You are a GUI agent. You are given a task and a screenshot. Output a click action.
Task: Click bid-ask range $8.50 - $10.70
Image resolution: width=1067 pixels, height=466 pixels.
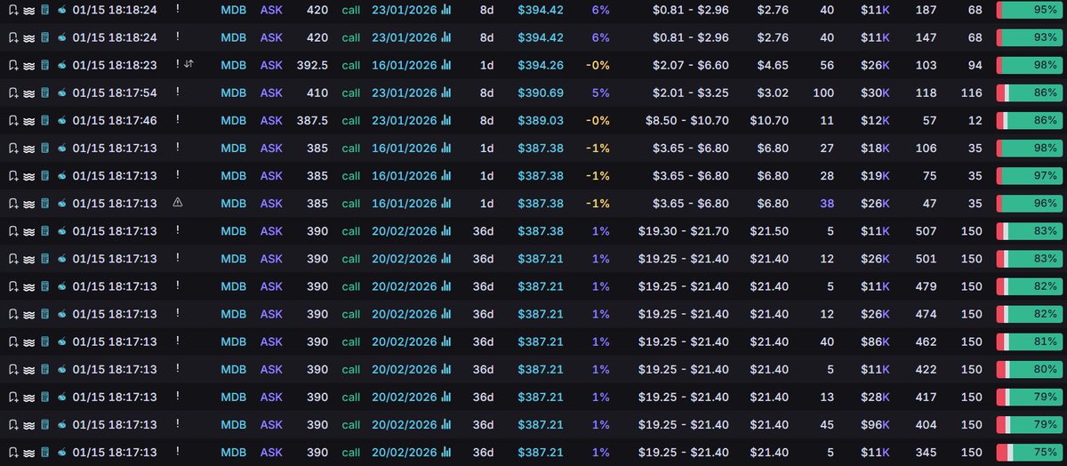(x=687, y=121)
